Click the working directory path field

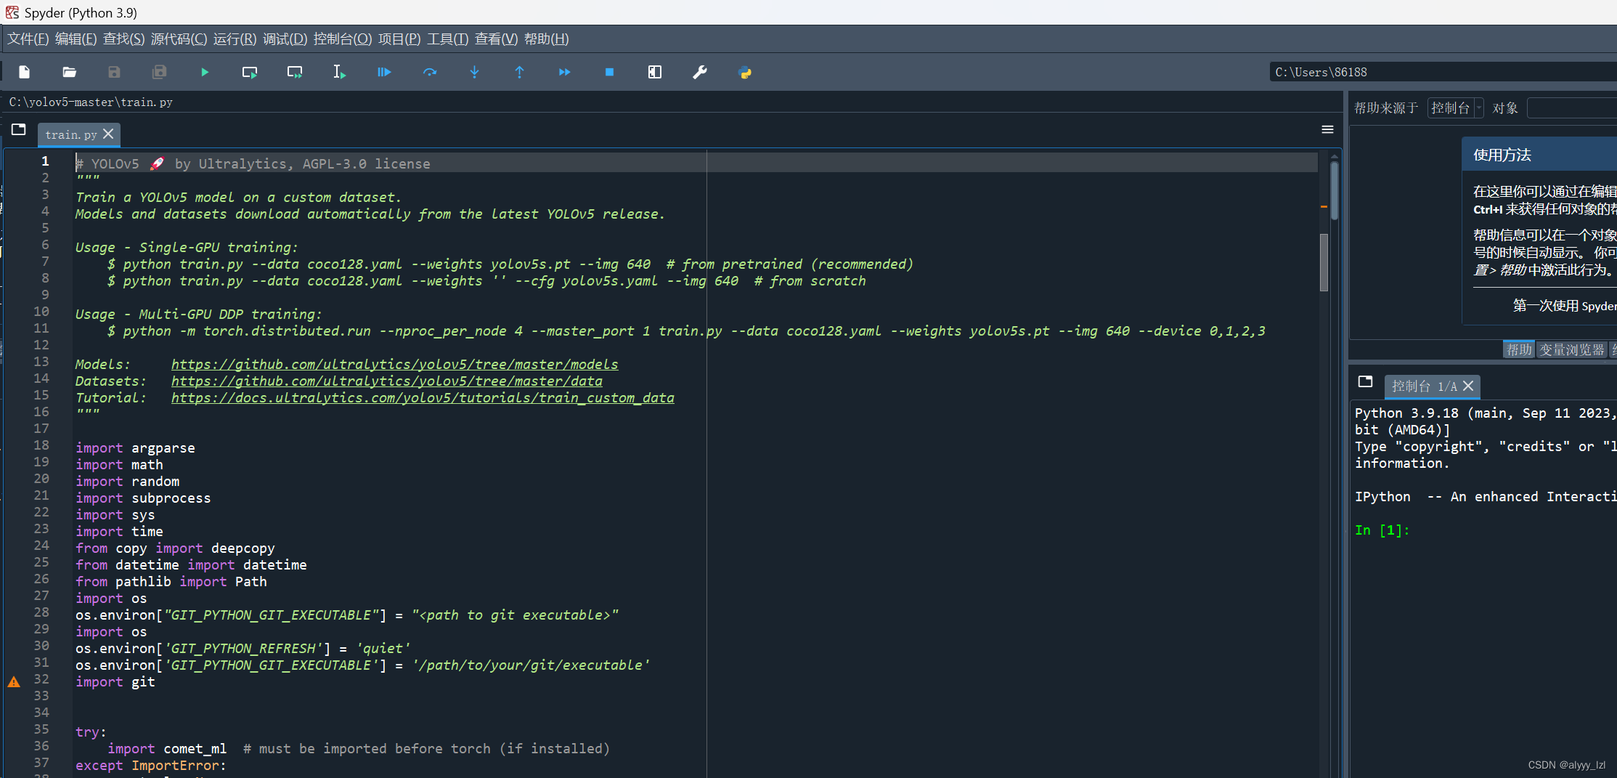(x=1443, y=72)
